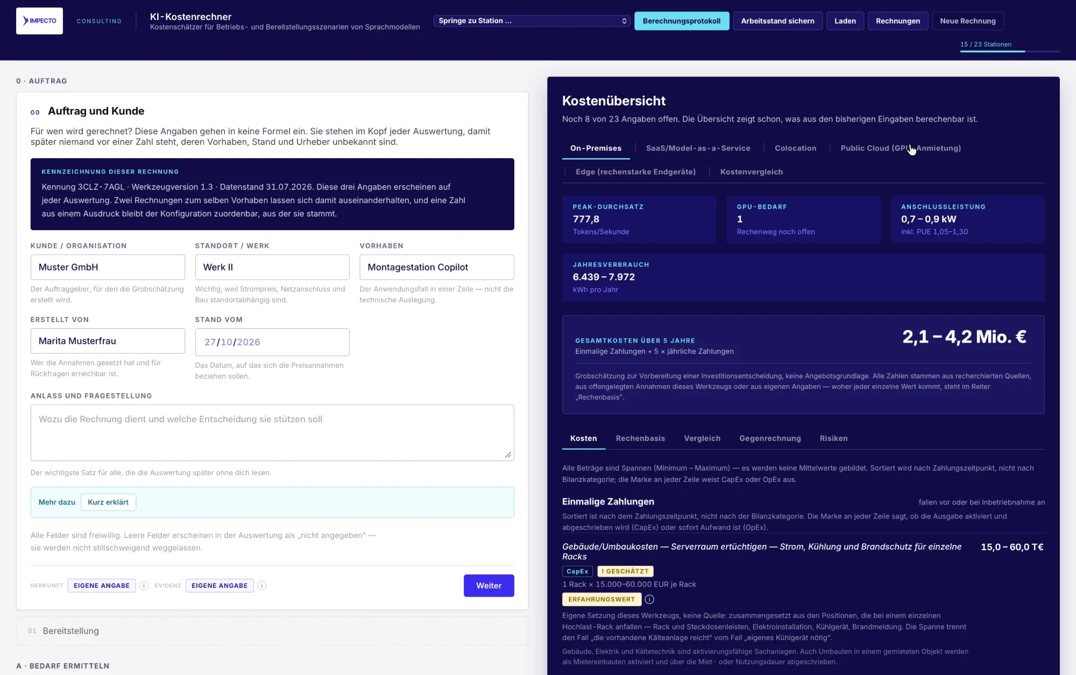Open the Rechenbasis tab
The image size is (1076, 675).
coord(640,438)
